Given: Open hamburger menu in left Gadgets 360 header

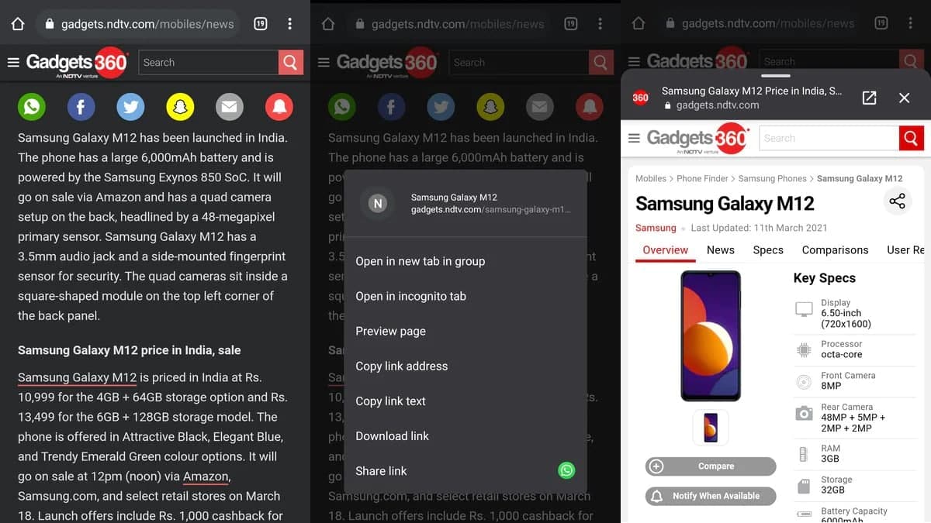Looking at the screenshot, I should 13,62.
